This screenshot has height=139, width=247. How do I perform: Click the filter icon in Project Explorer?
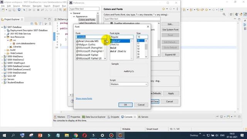(x=40, y=24)
